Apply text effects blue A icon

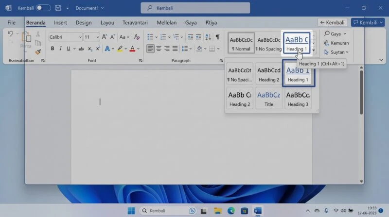pyautogui.click(x=107, y=49)
